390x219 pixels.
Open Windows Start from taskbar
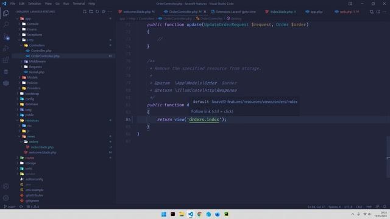pos(164,214)
